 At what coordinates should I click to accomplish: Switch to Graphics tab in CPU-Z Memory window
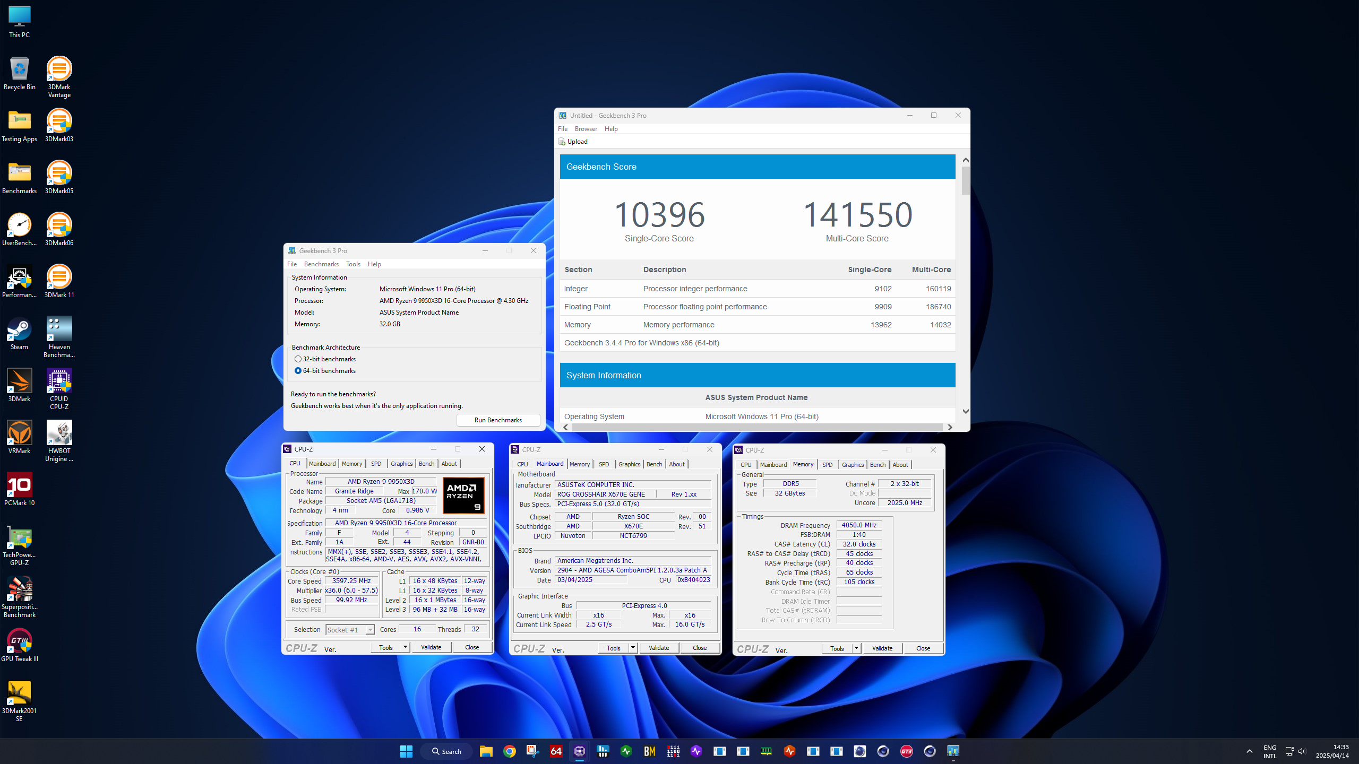pyautogui.click(x=853, y=465)
